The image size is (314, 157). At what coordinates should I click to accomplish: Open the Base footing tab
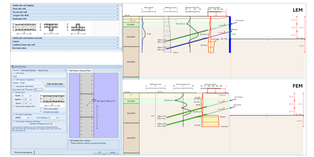tap(43, 70)
